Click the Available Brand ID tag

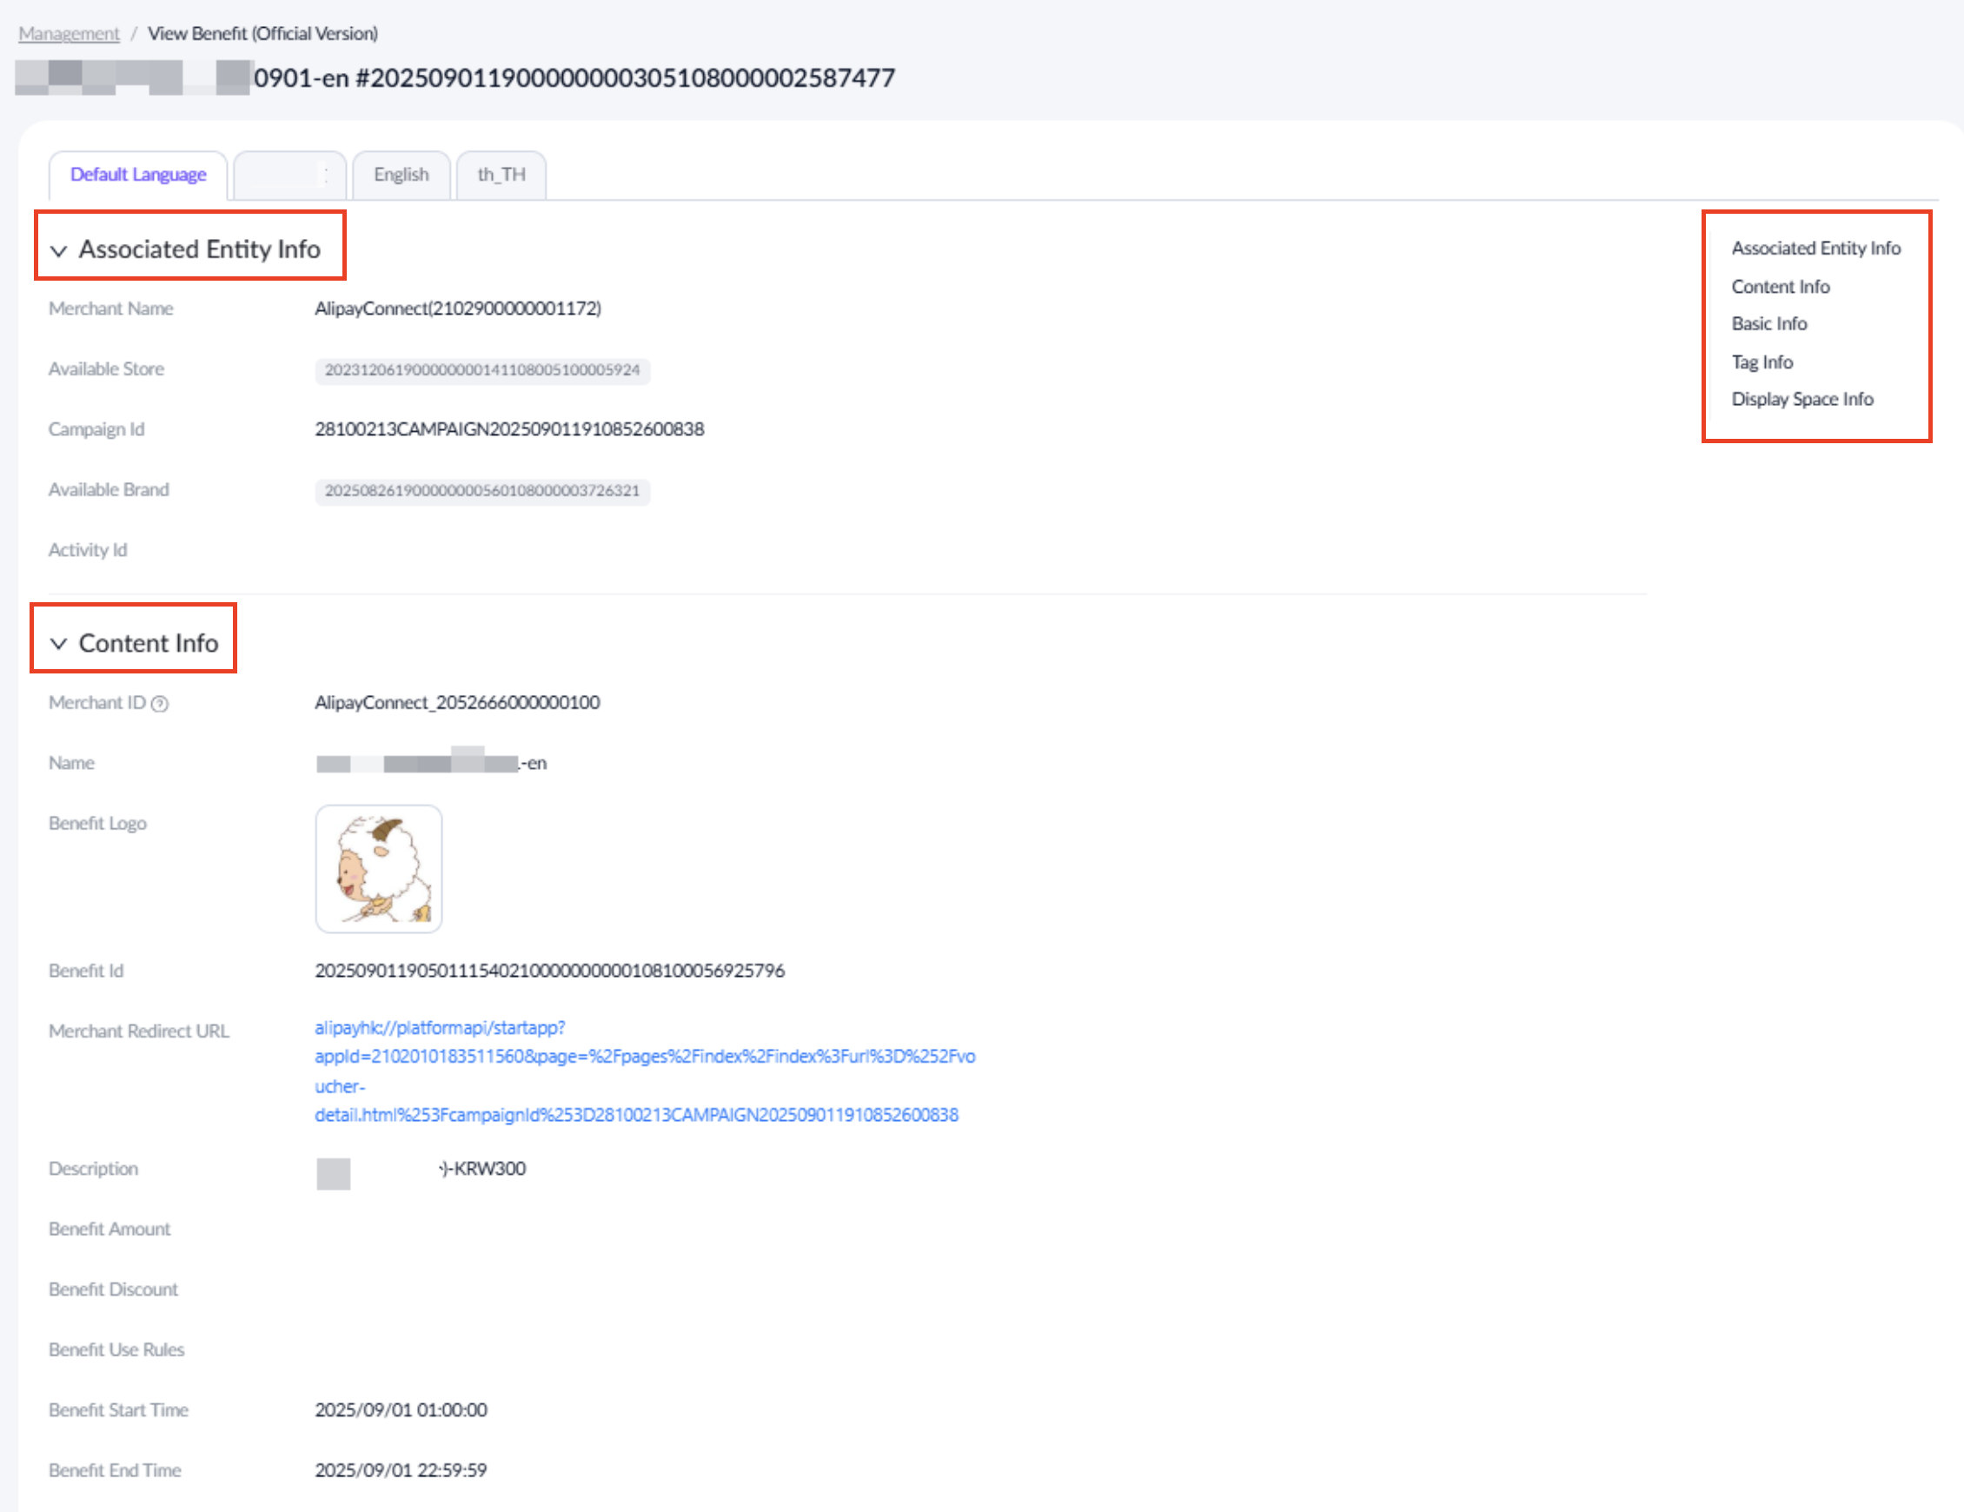482,490
